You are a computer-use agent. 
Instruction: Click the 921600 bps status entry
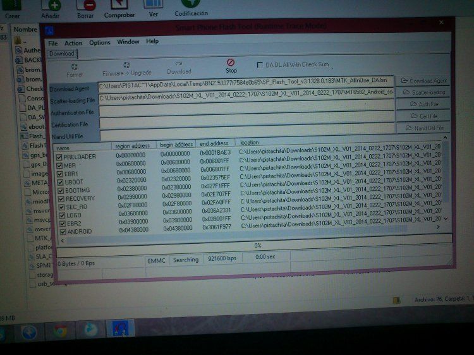[x=222, y=258]
